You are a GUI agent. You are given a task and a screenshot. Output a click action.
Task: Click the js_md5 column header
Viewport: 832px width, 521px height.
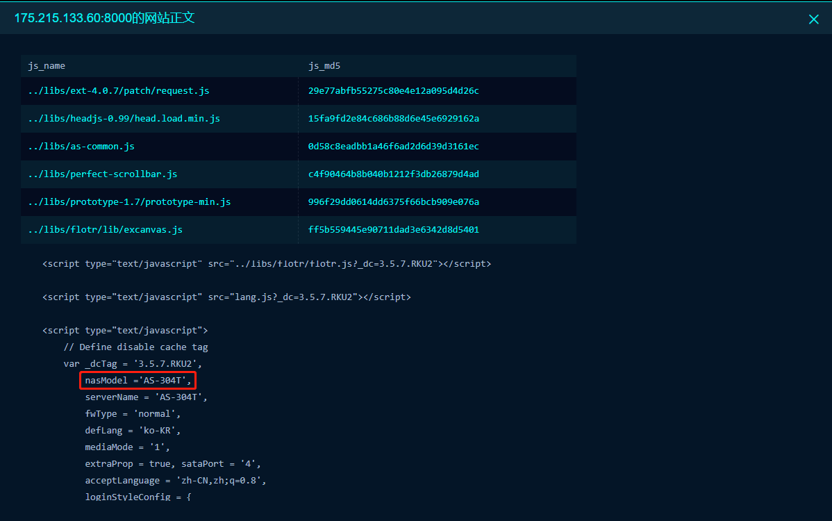click(x=324, y=66)
